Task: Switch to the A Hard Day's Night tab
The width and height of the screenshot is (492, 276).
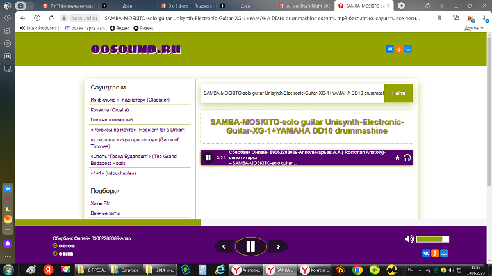Action: point(304,6)
